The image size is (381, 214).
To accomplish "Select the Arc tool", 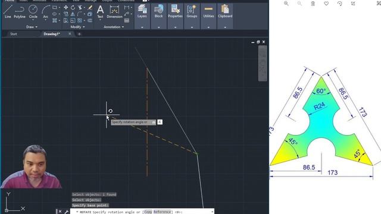I will 45,11.
